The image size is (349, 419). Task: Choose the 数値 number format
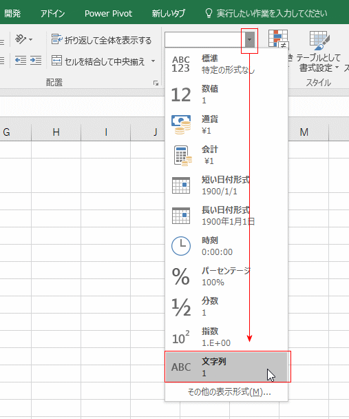click(226, 94)
